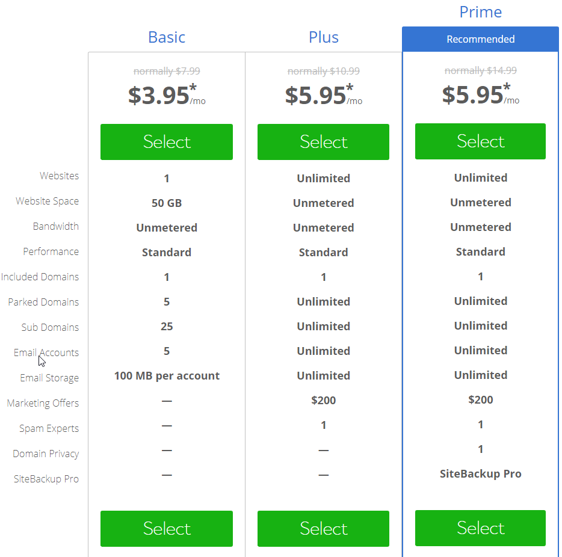Viewport: 562px width, 557px height.
Task: Click the Domain Privacy row label
Action: click(x=46, y=454)
